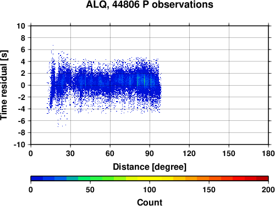Click the y-axis tick label -10
The height and width of the screenshot is (206, 275).
click(x=19, y=144)
